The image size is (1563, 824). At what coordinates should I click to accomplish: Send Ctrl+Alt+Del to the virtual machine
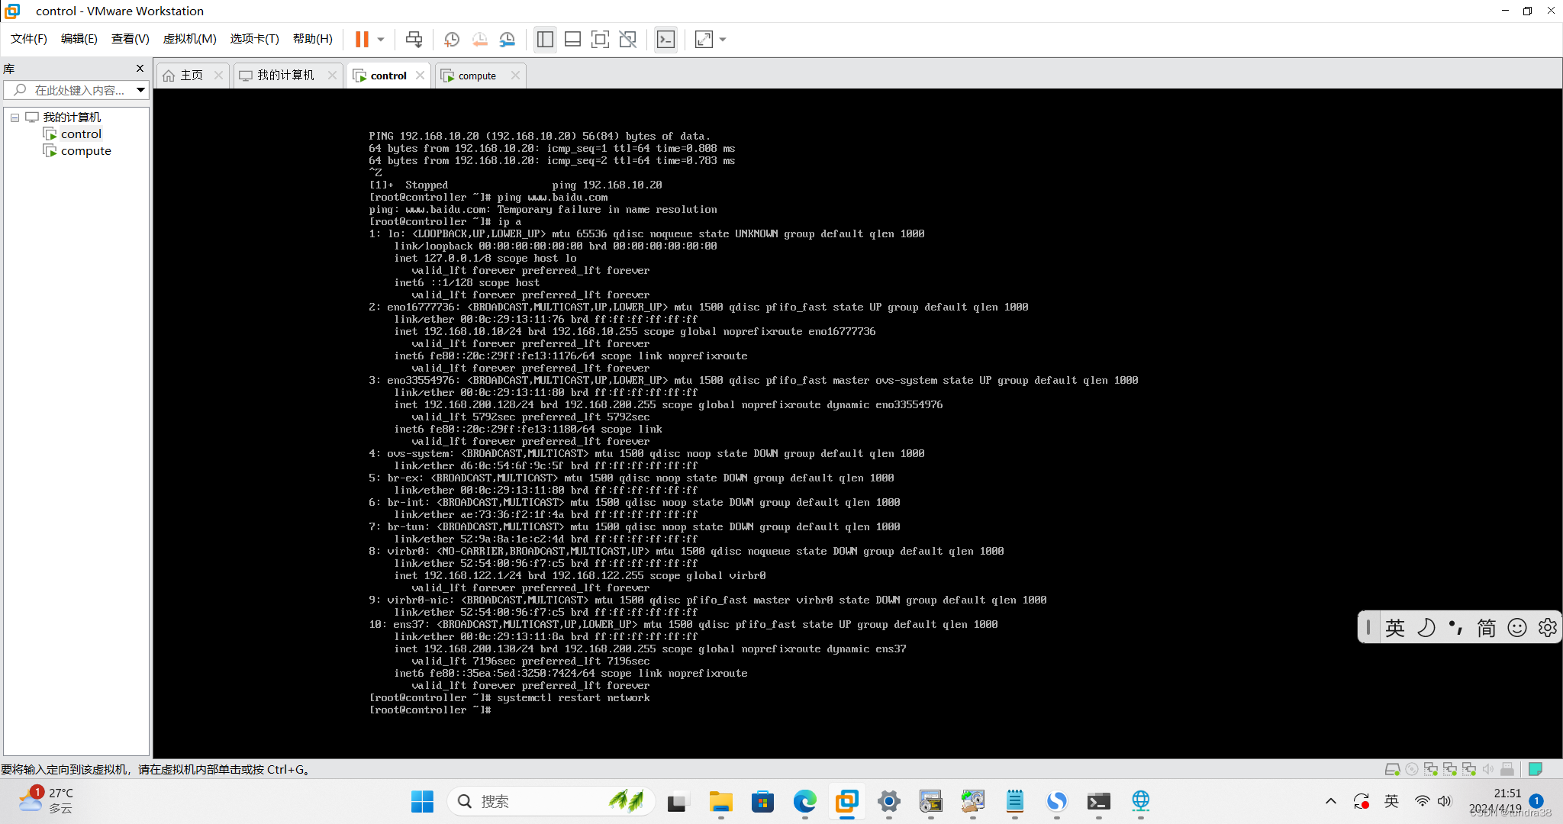[414, 39]
